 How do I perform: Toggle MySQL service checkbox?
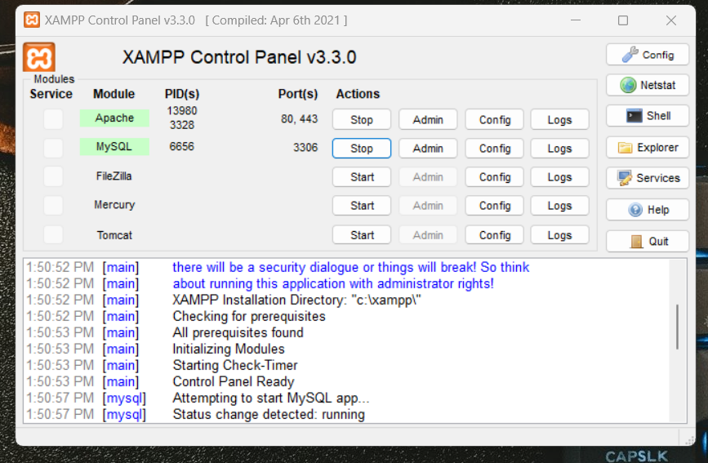point(53,148)
